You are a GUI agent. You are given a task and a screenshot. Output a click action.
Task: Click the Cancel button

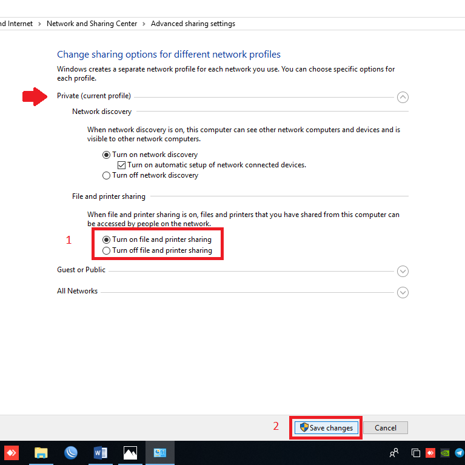[x=386, y=427]
